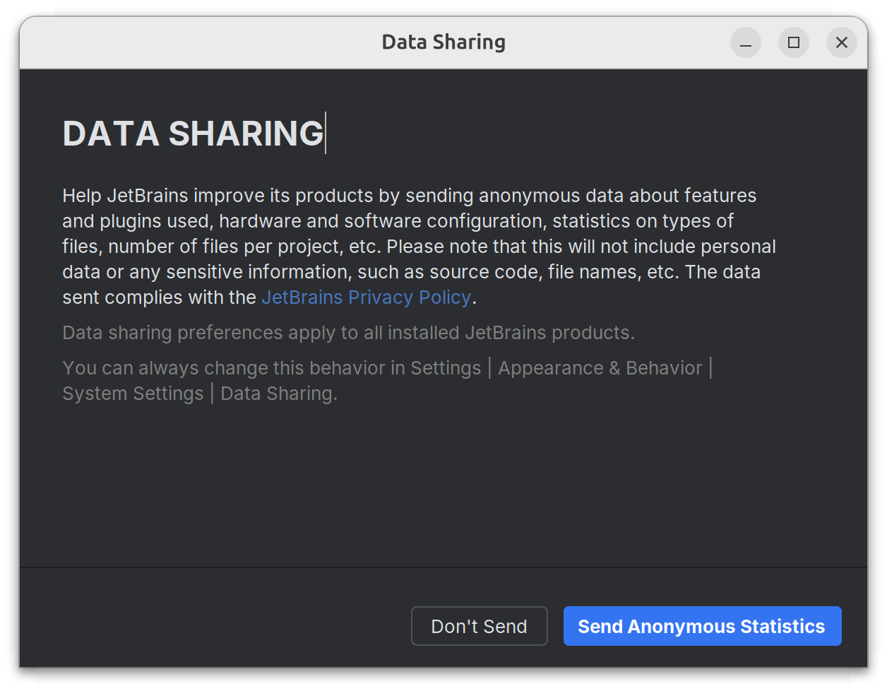Image resolution: width=887 pixels, height=691 pixels.
Task: Close the Data Sharing dialog
Action: (x=841, y=43)
